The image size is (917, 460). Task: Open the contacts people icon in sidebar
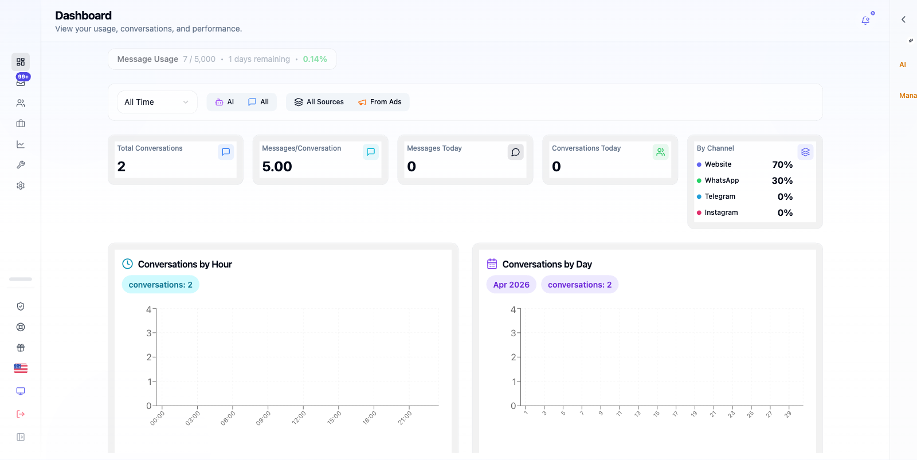click(21, 103)
